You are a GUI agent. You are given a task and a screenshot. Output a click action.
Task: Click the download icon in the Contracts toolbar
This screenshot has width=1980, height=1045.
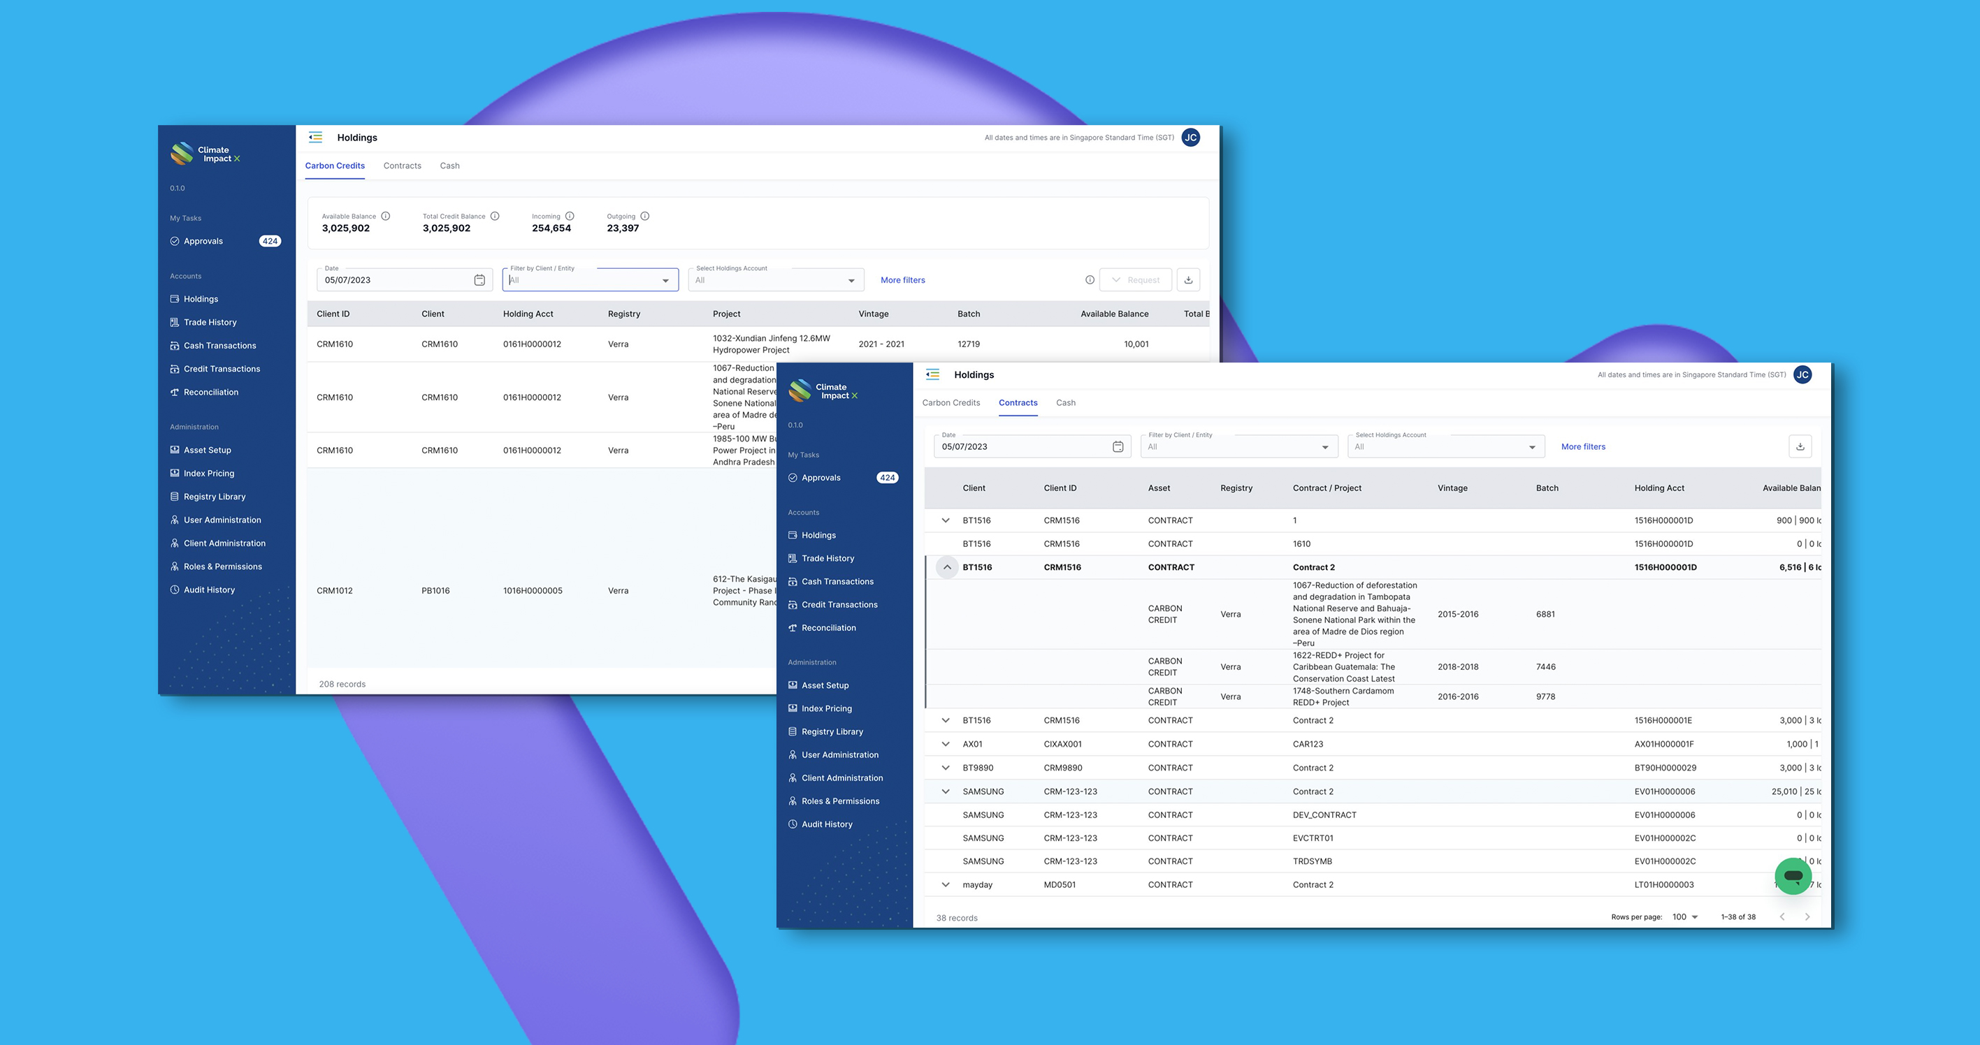pos(1800,446)
